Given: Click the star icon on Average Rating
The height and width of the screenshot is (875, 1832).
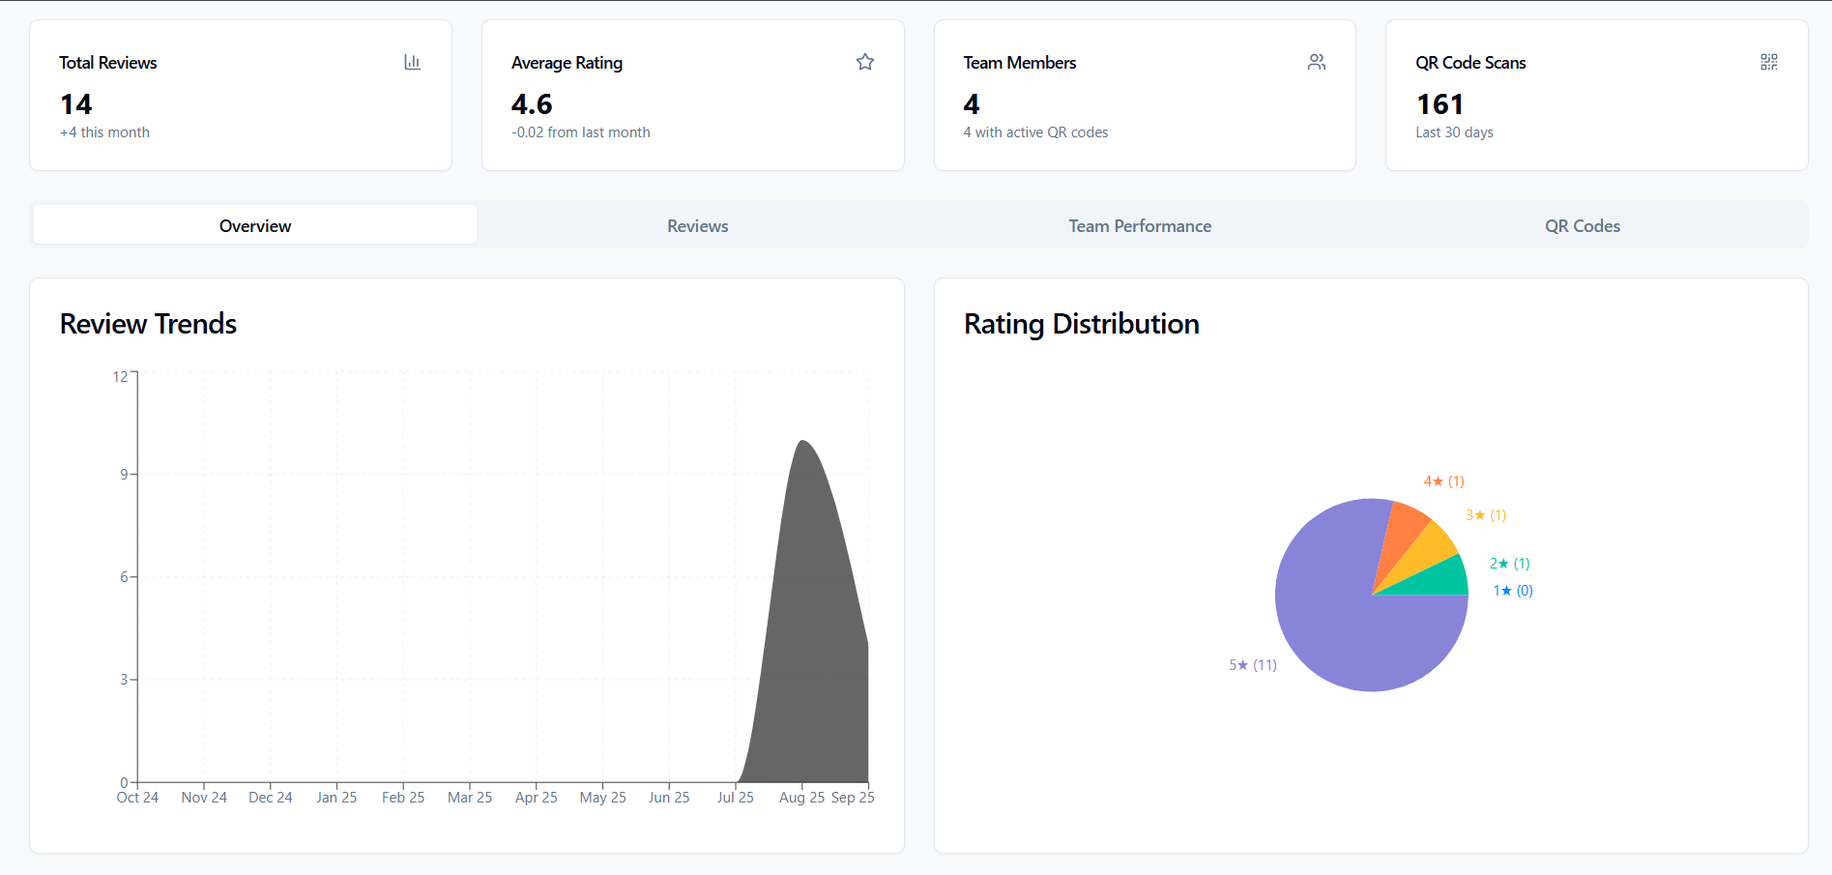Looking at the screenshot, I should (x=864, y=62).
